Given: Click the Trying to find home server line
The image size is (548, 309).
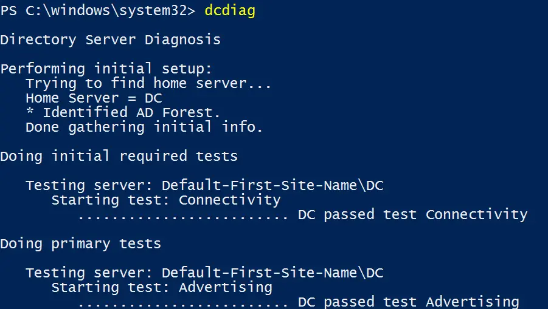Looking at the screenshot, I should coord(148,83).
